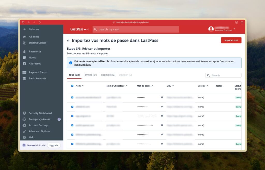Screen dimensions: 265x170
Task: Click the table Search field
Action: (x=223, y=75)
